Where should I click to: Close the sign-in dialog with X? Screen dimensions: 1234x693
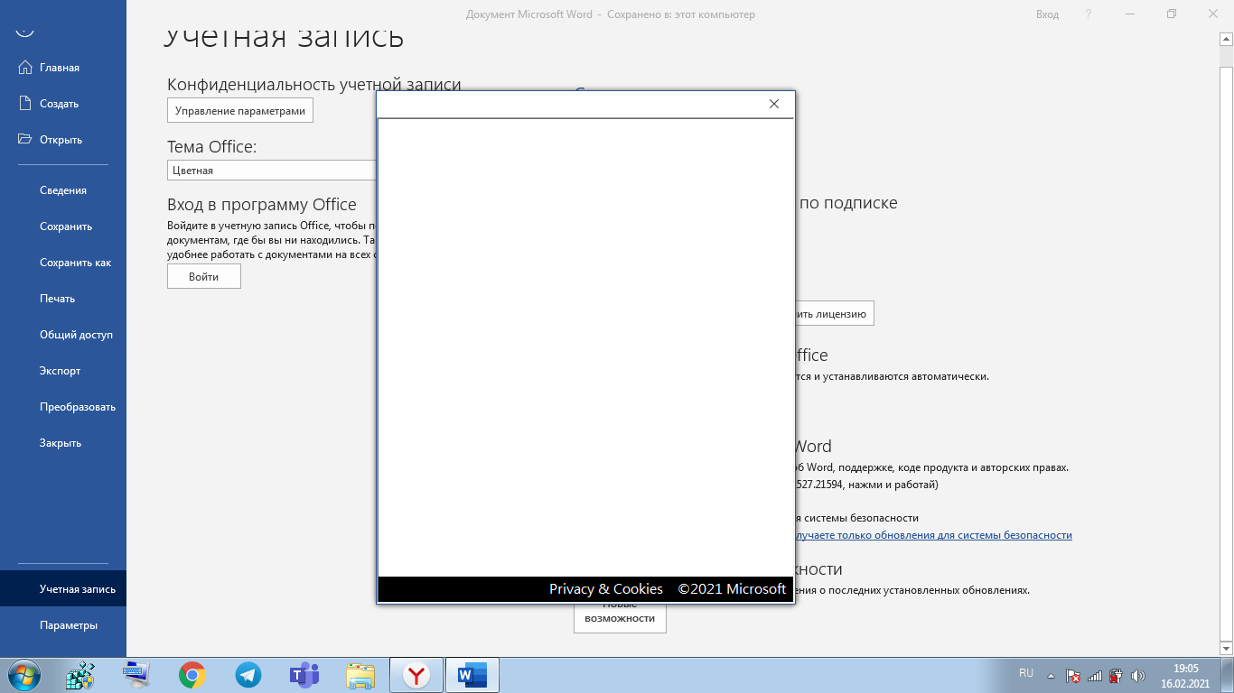774,104
